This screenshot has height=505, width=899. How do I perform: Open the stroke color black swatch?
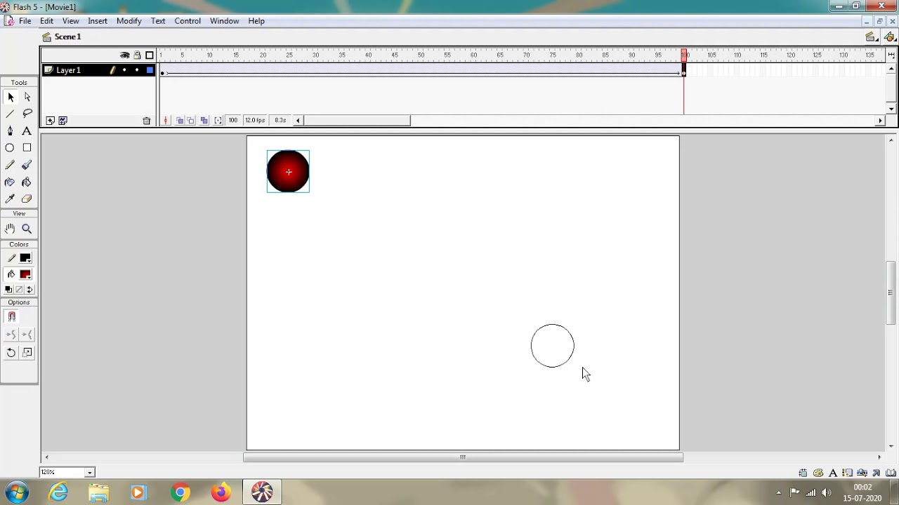point(25,258)
